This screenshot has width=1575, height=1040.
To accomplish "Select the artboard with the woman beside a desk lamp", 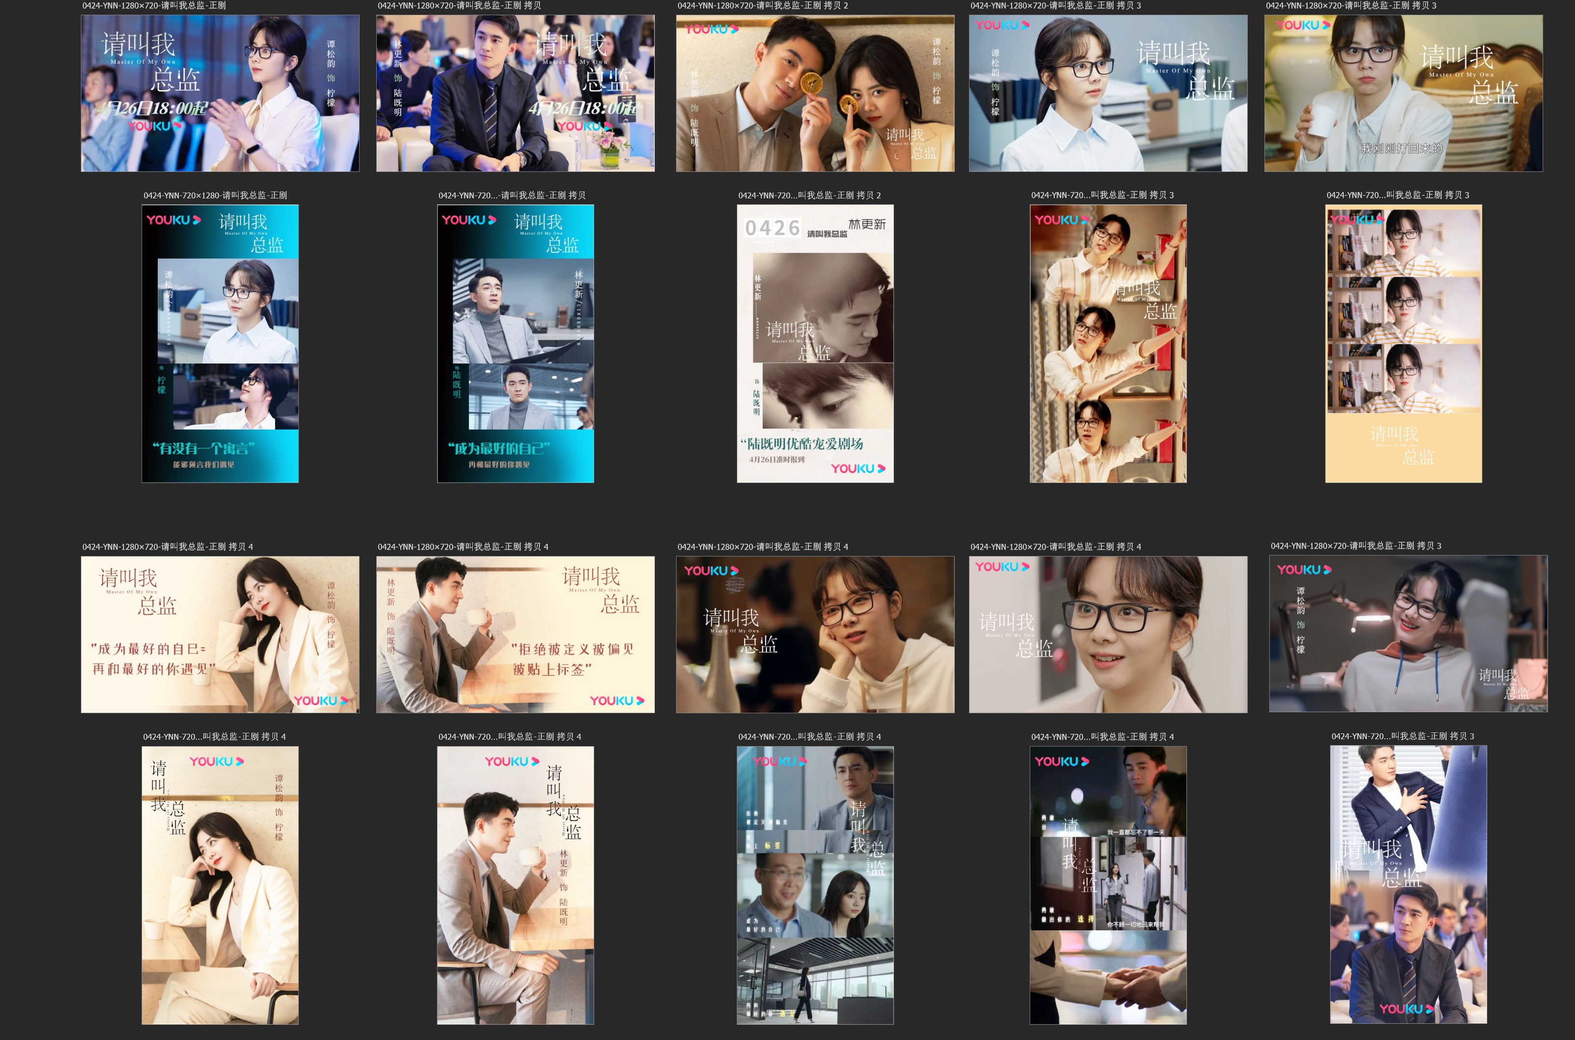I will (1408, 634).
